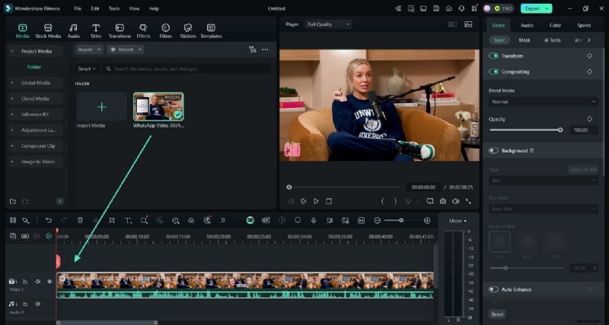Viewport: 609px width, 325px height.
Task: Select the Text tool in timeline toolbar
Action: tap(127, 220)
